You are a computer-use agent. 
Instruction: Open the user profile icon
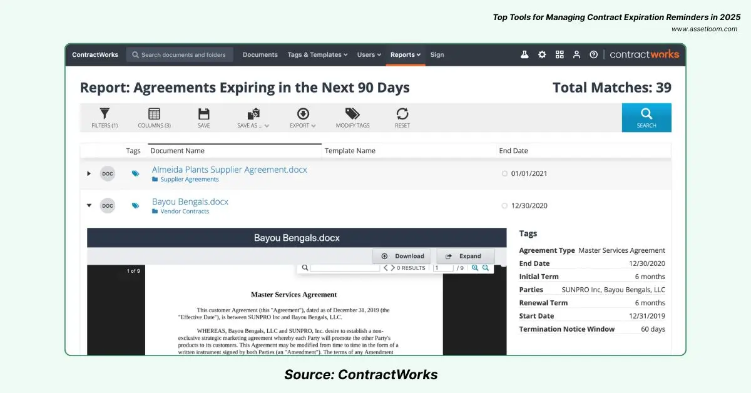pyautogui.click(x=577, y=54)
